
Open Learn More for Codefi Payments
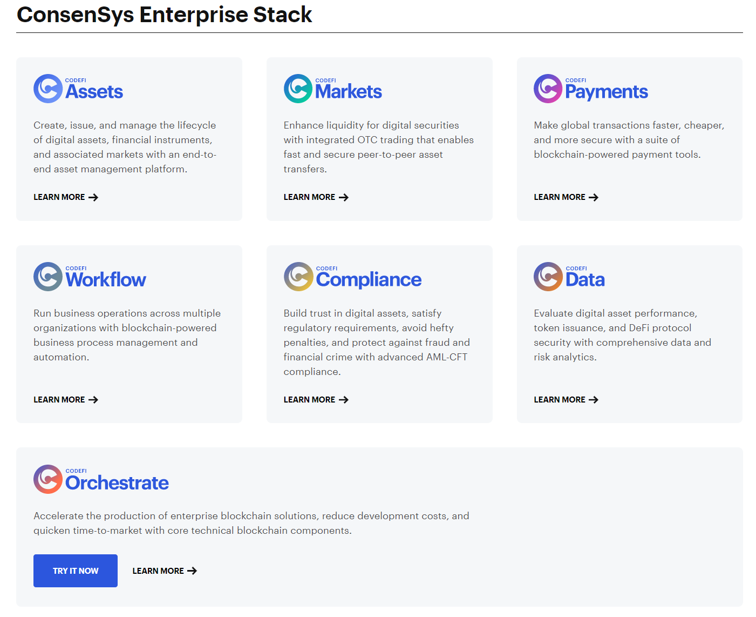566,197
